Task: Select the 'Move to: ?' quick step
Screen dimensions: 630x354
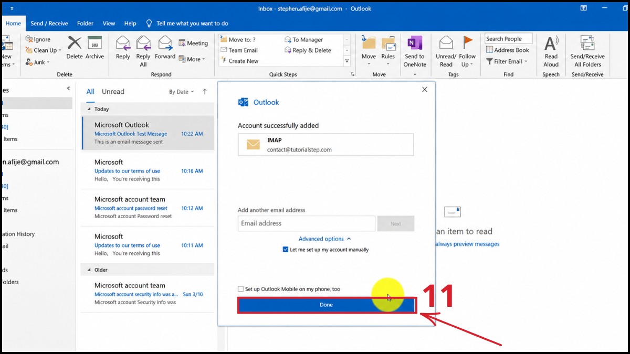Action: point(238,39)
